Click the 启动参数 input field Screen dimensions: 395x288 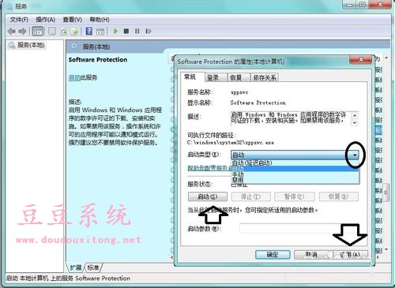pos(299,228)
